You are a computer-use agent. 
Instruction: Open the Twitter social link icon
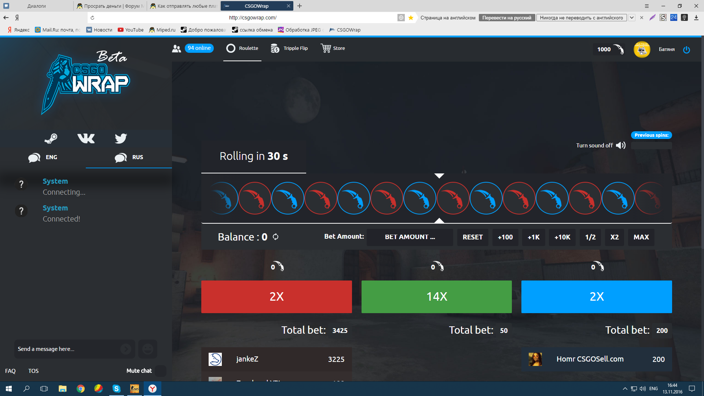(x=121, y=138)
